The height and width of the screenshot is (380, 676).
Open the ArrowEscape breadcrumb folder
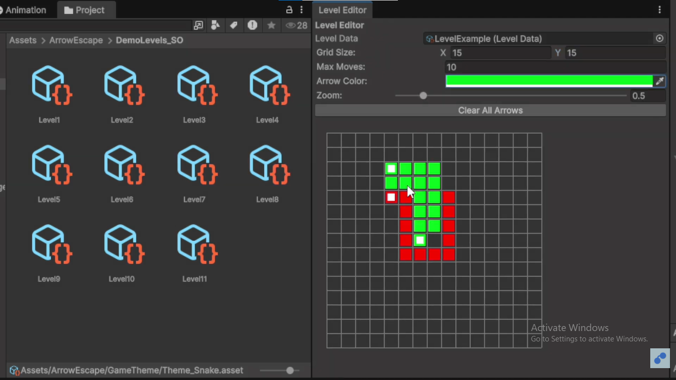coord(76,40)
